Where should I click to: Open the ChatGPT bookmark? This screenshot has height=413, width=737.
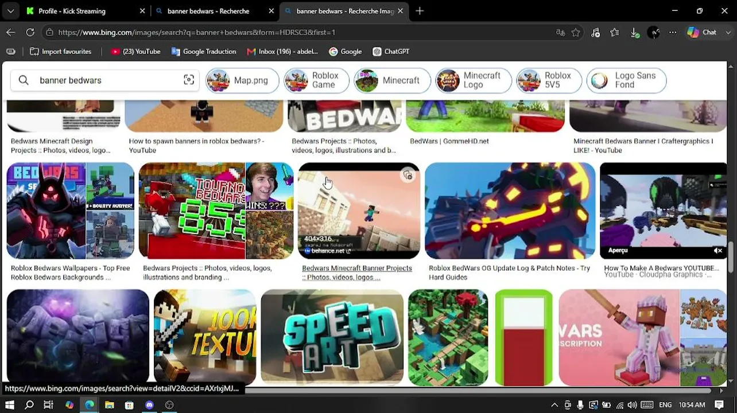tap(391, 52)
